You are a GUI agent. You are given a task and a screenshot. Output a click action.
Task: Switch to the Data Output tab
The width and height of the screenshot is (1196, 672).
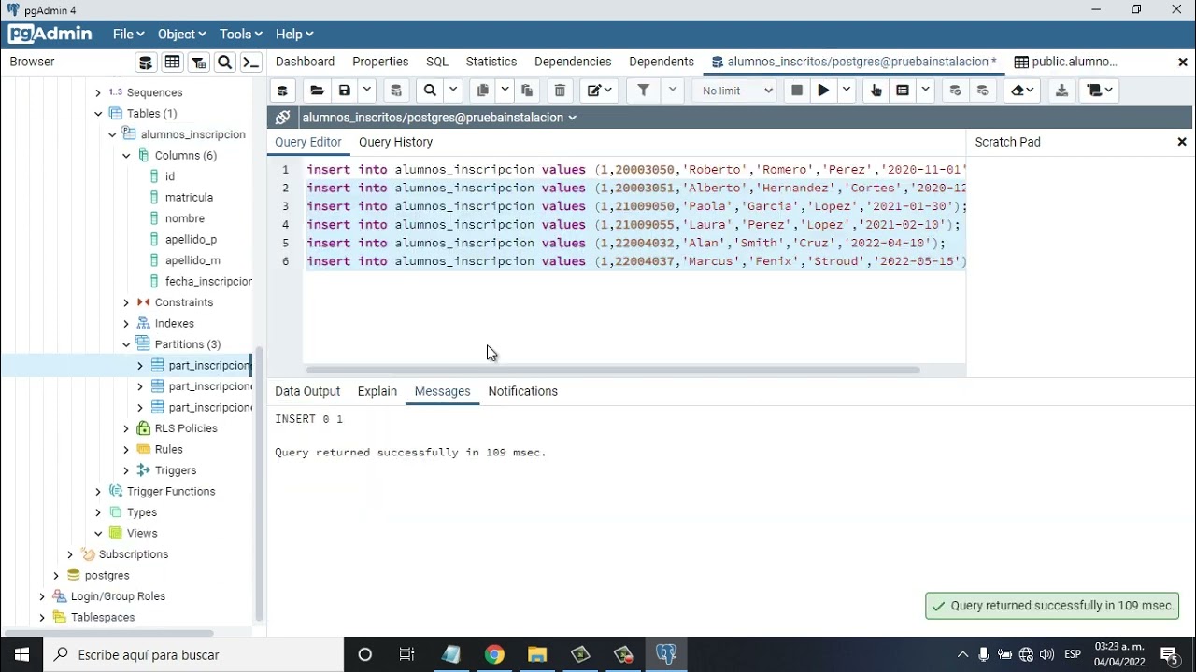pos(307,391)
